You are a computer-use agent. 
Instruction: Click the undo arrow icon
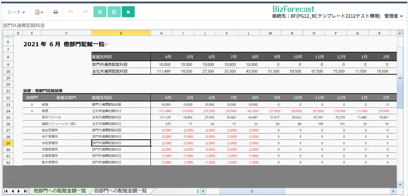(71, 12)
